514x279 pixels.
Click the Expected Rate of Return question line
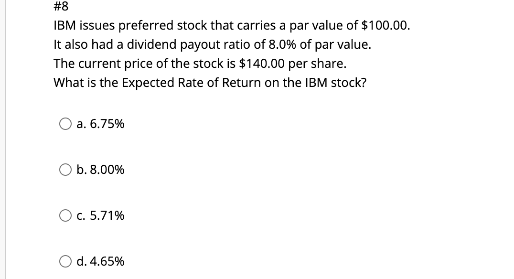[209, 83]
